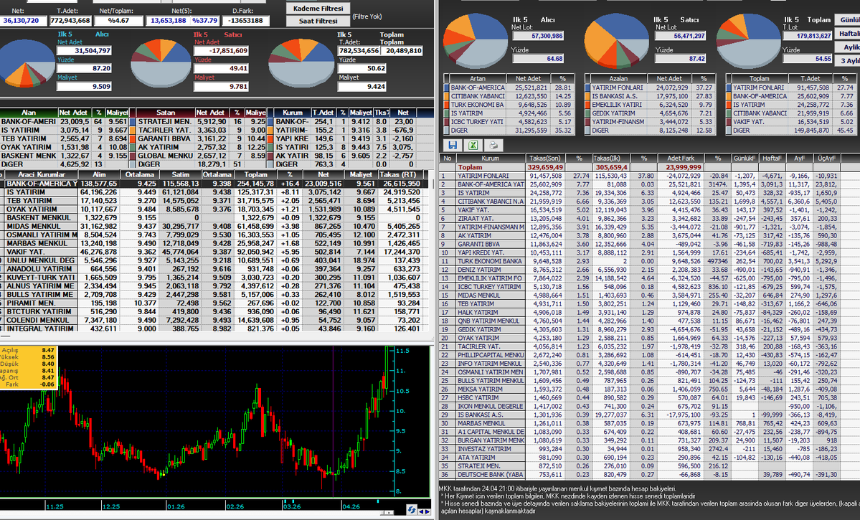Select the 3 Aylık period button
Viewport: 860px width, 520px height.
pos(848,61)
